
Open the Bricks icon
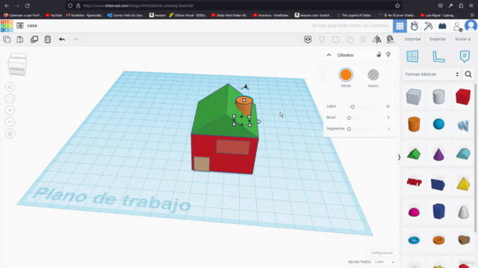click(x=442, y=26)
